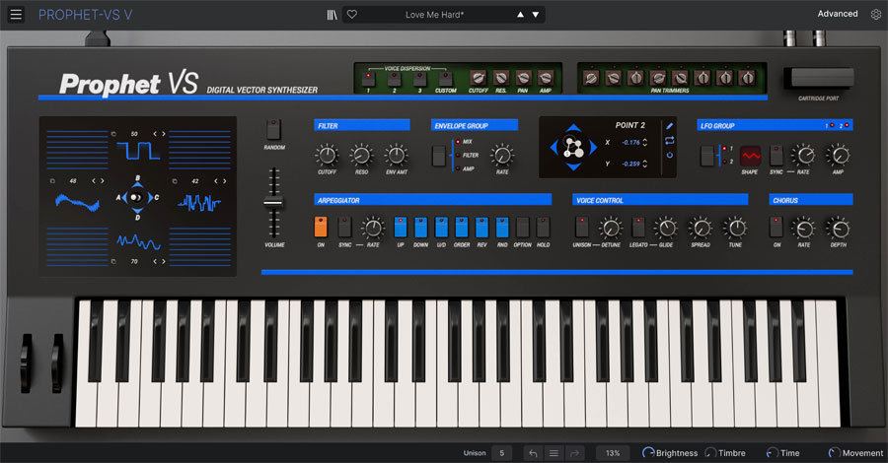This screenshot has width=888, height=463.
Task: Open the hamburger main menu
Action: tap(15, 14)
